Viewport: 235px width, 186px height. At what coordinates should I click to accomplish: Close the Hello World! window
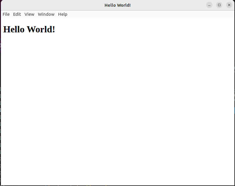[x=229, y=5]
